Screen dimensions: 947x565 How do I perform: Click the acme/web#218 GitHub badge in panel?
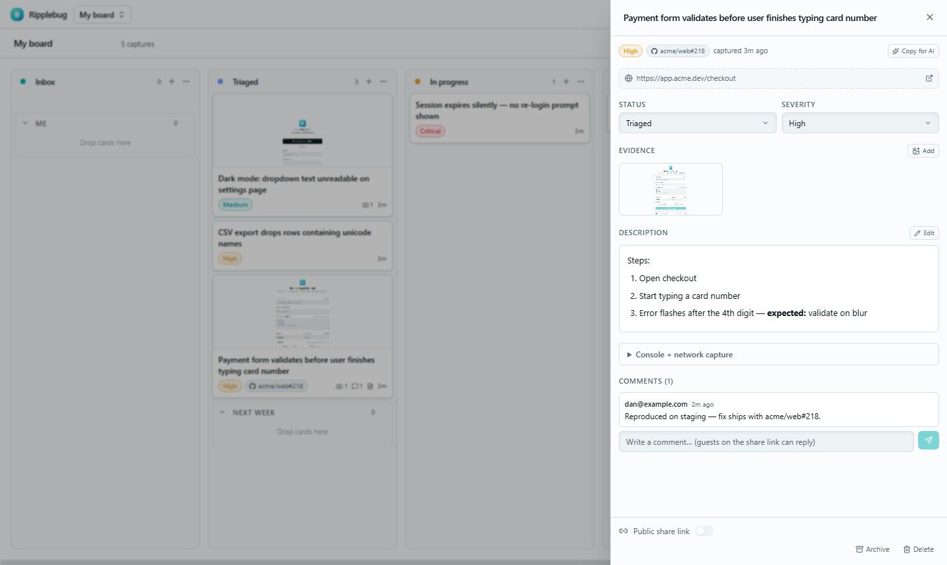point(677,51)
